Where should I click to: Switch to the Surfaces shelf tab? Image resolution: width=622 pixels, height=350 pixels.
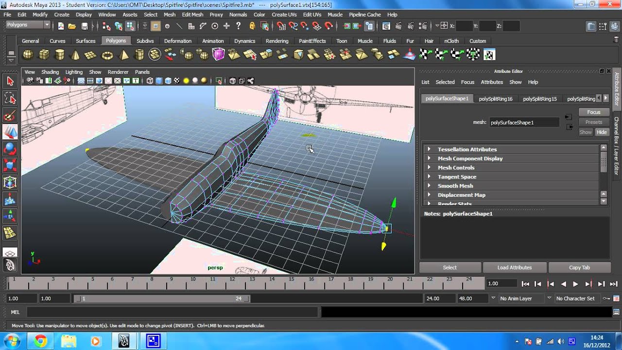point(86,41)
